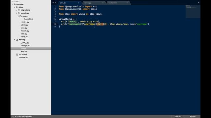The height and width of the screenshot is (118, 211).
Task: Collapse the inner myblog folder arrow
Action: point(15,40)
